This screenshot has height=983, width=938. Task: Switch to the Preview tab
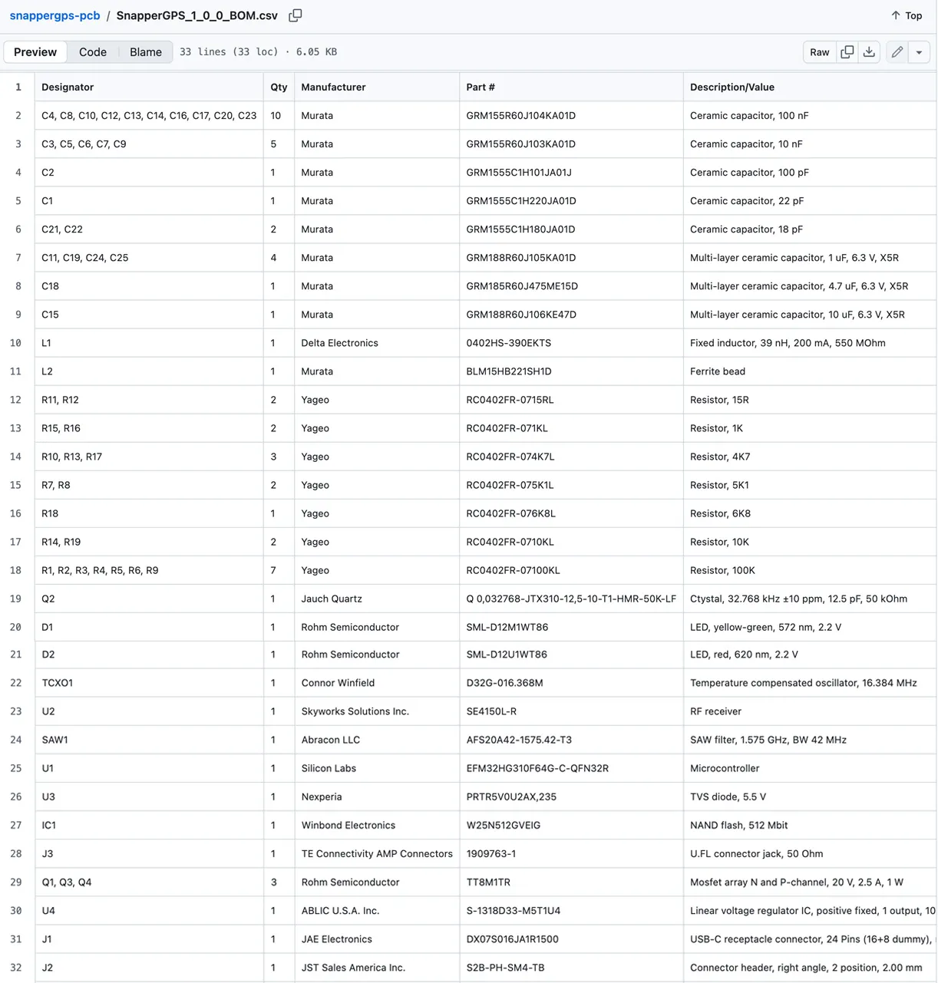coord(35,52)
